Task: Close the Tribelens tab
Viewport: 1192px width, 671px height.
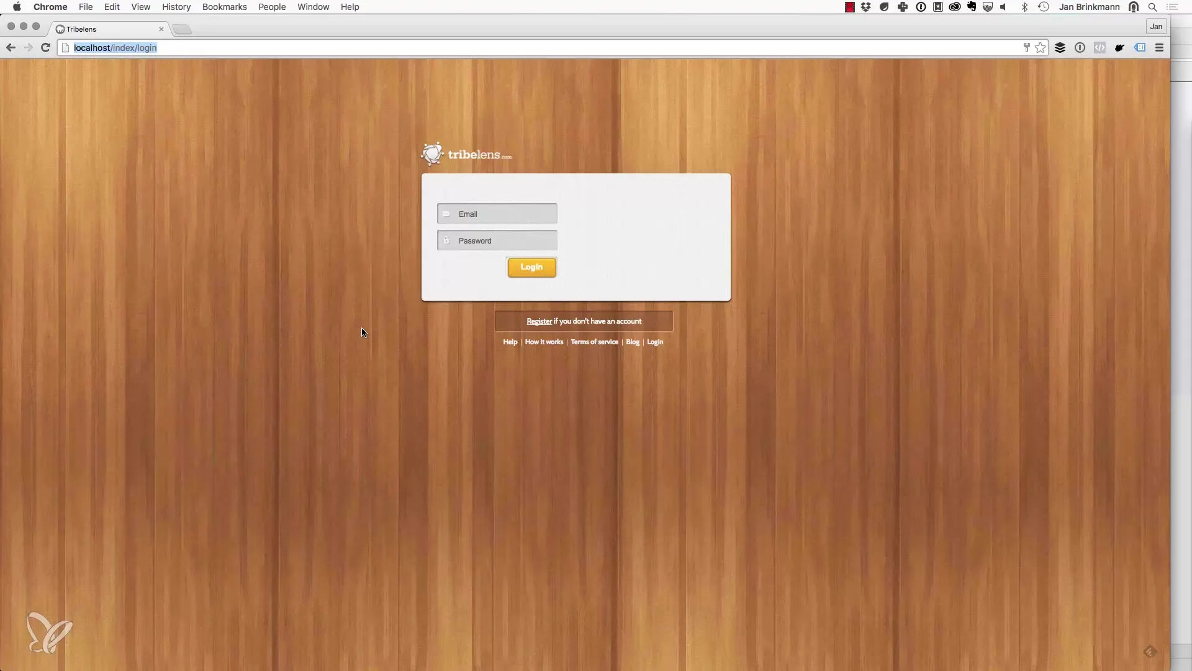Action: 161,29
